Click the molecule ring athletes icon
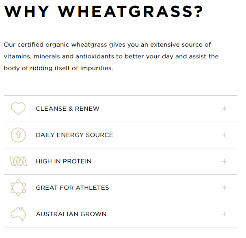 (x=18, y=188)
